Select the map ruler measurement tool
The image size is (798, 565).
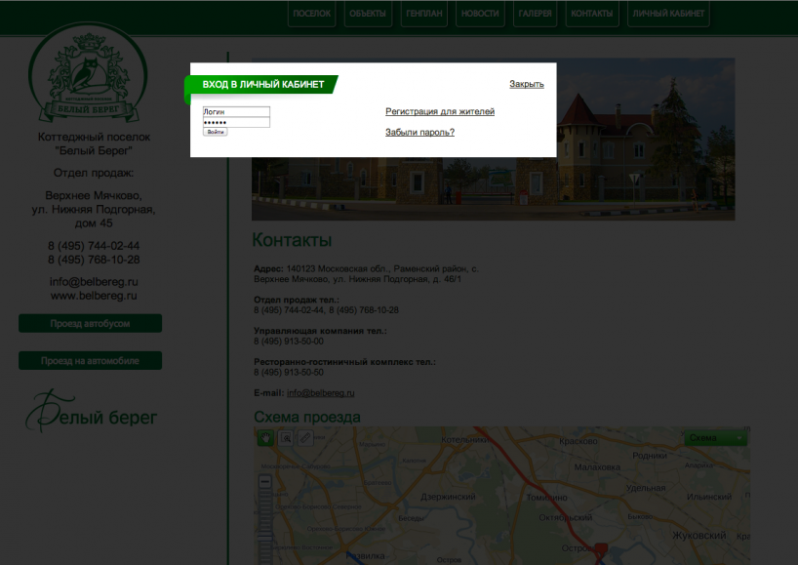tap(304, 438)
